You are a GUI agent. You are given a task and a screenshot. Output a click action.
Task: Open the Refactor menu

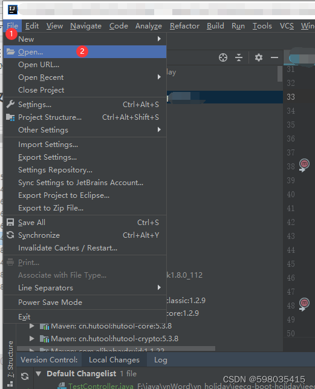[x=184, y=26]
